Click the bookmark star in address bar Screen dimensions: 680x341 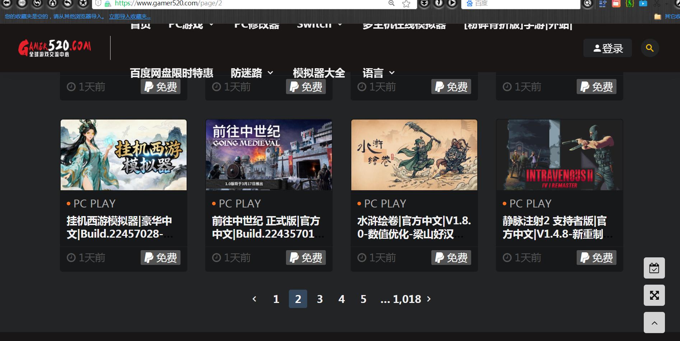pyautogui.click(x=406, y=4)
